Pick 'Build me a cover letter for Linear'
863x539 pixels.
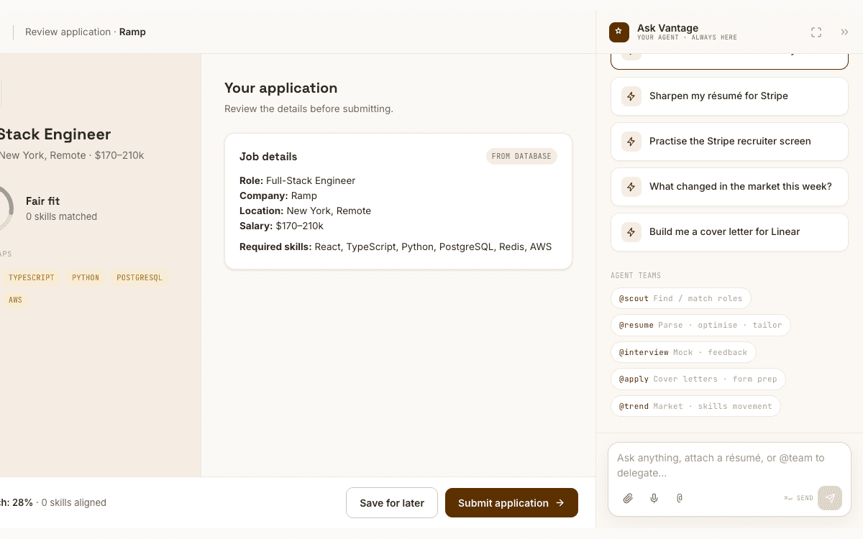click(x=729, y=232)
